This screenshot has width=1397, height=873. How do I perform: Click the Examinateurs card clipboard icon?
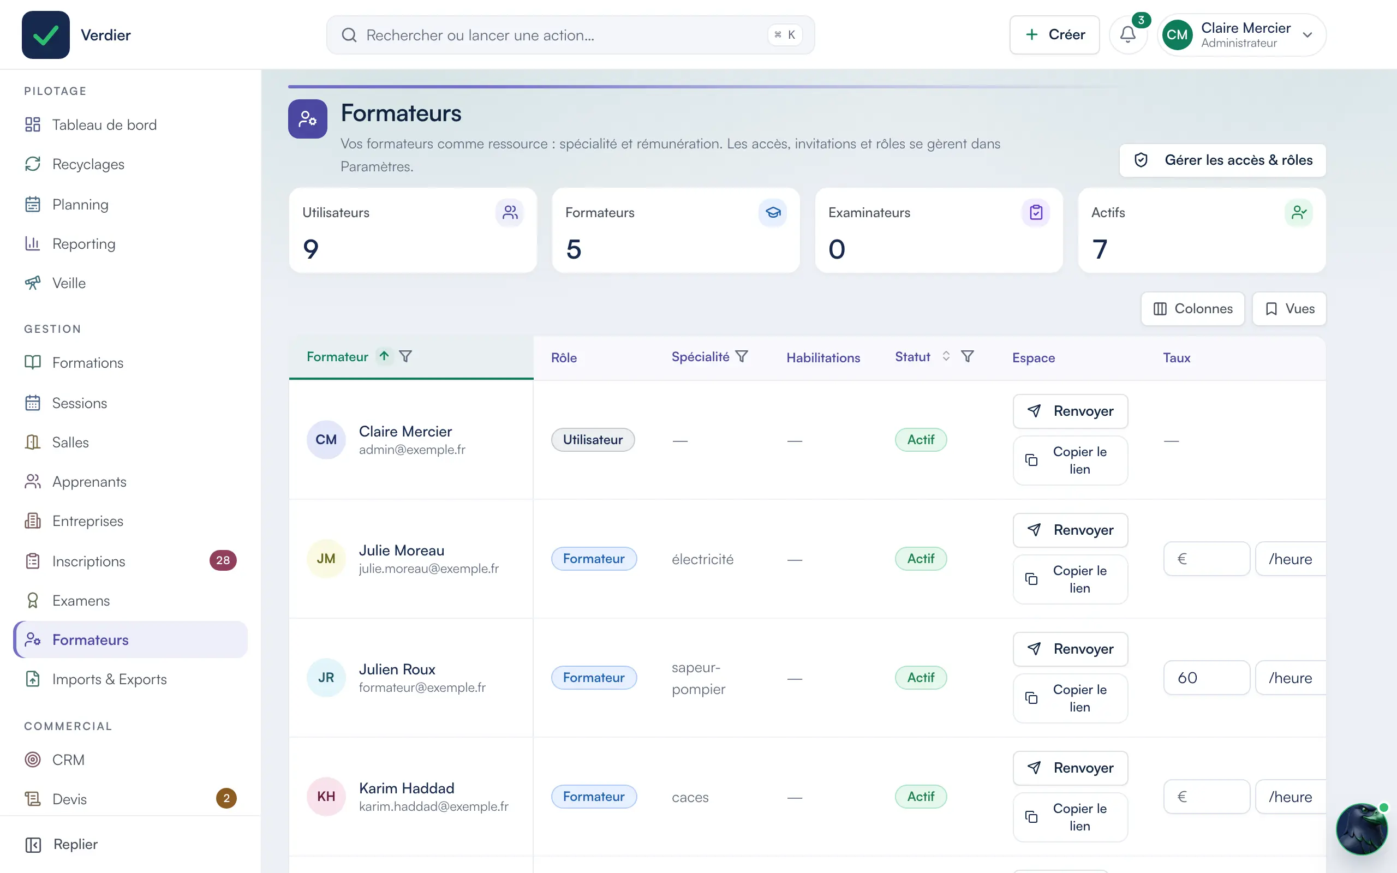[x=1036, y=213]
